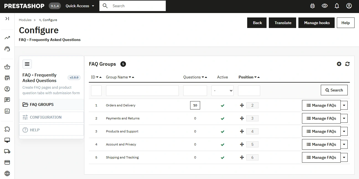Go to Modules breadcrumb link
This screenshot has width=359, height=179.
pyautogui.click(x=25, y=20)
